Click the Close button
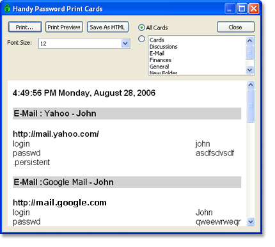275x247 pixels. pyautogui.click(x=235, y=27)
